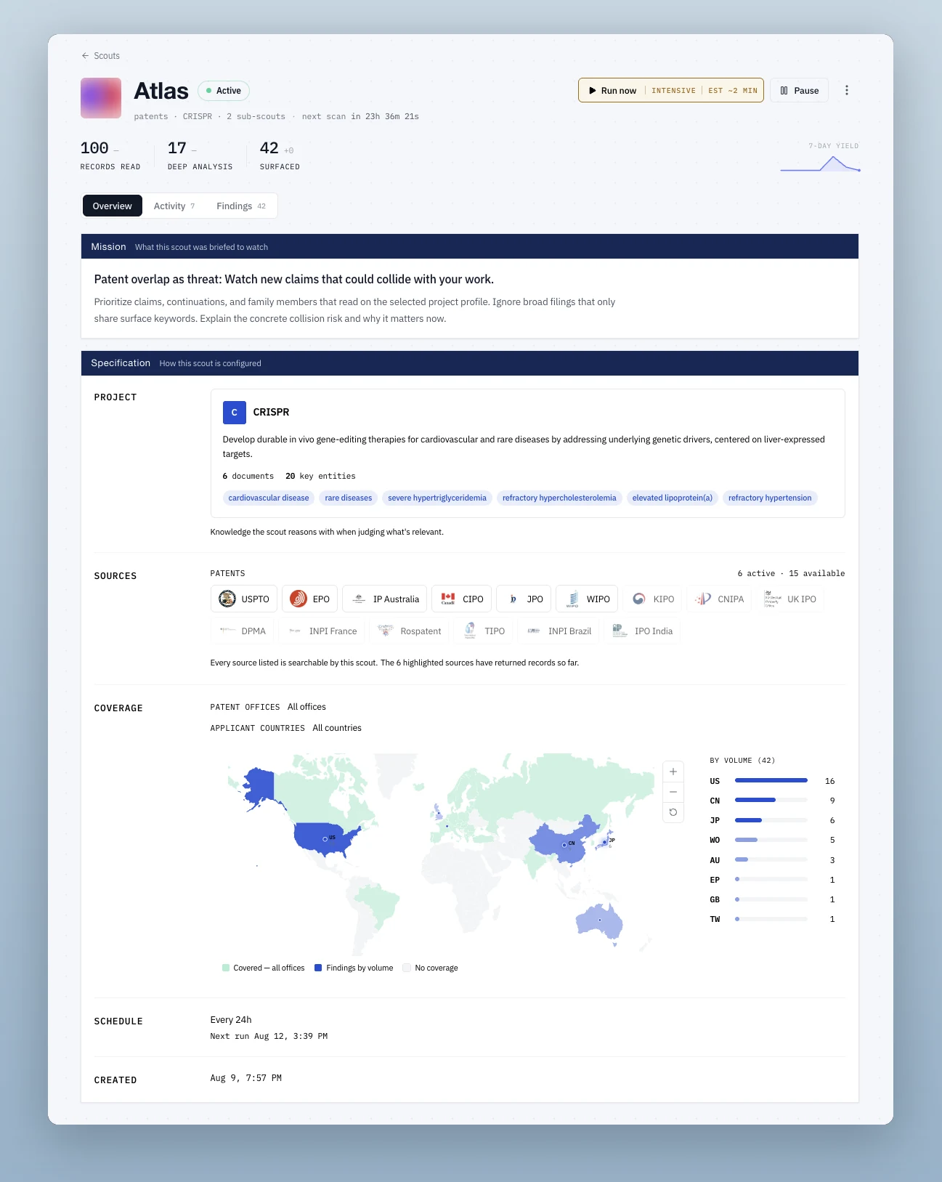The image size is (942, 1182).
Task: Go back to Scouts via arrow link
Action: (x=100, y=56)
